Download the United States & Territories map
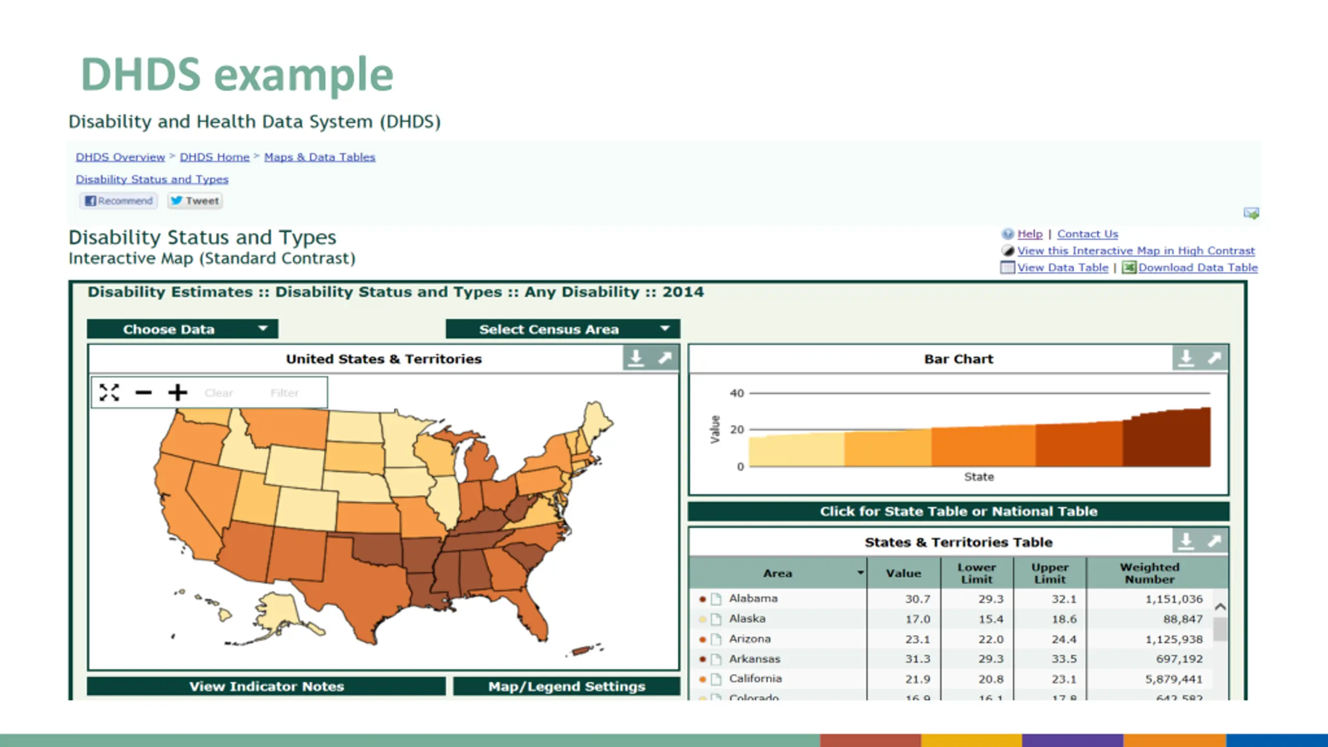Screen dimensions: 1328x747 [x=636, y=358]
